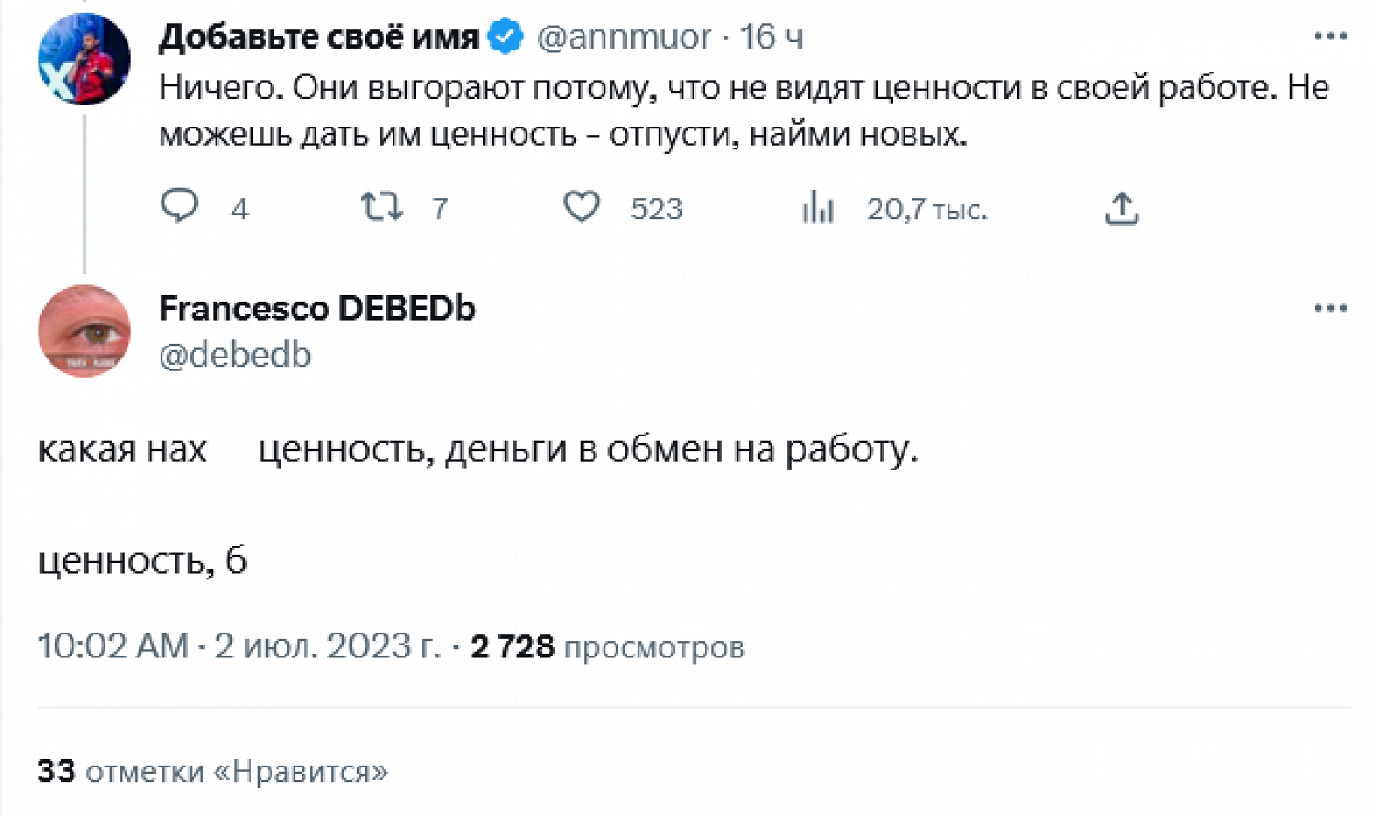Open Francesco DEBEDb's eye avatar
The image size is (1376, 816).
(83, 330)
